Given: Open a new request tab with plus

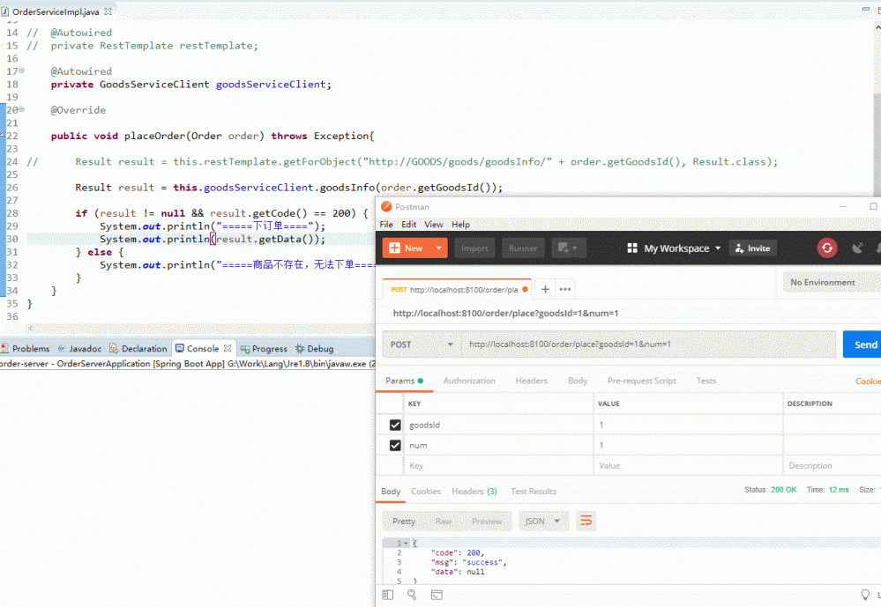Looking at the screenshot, I should (545, 289).
